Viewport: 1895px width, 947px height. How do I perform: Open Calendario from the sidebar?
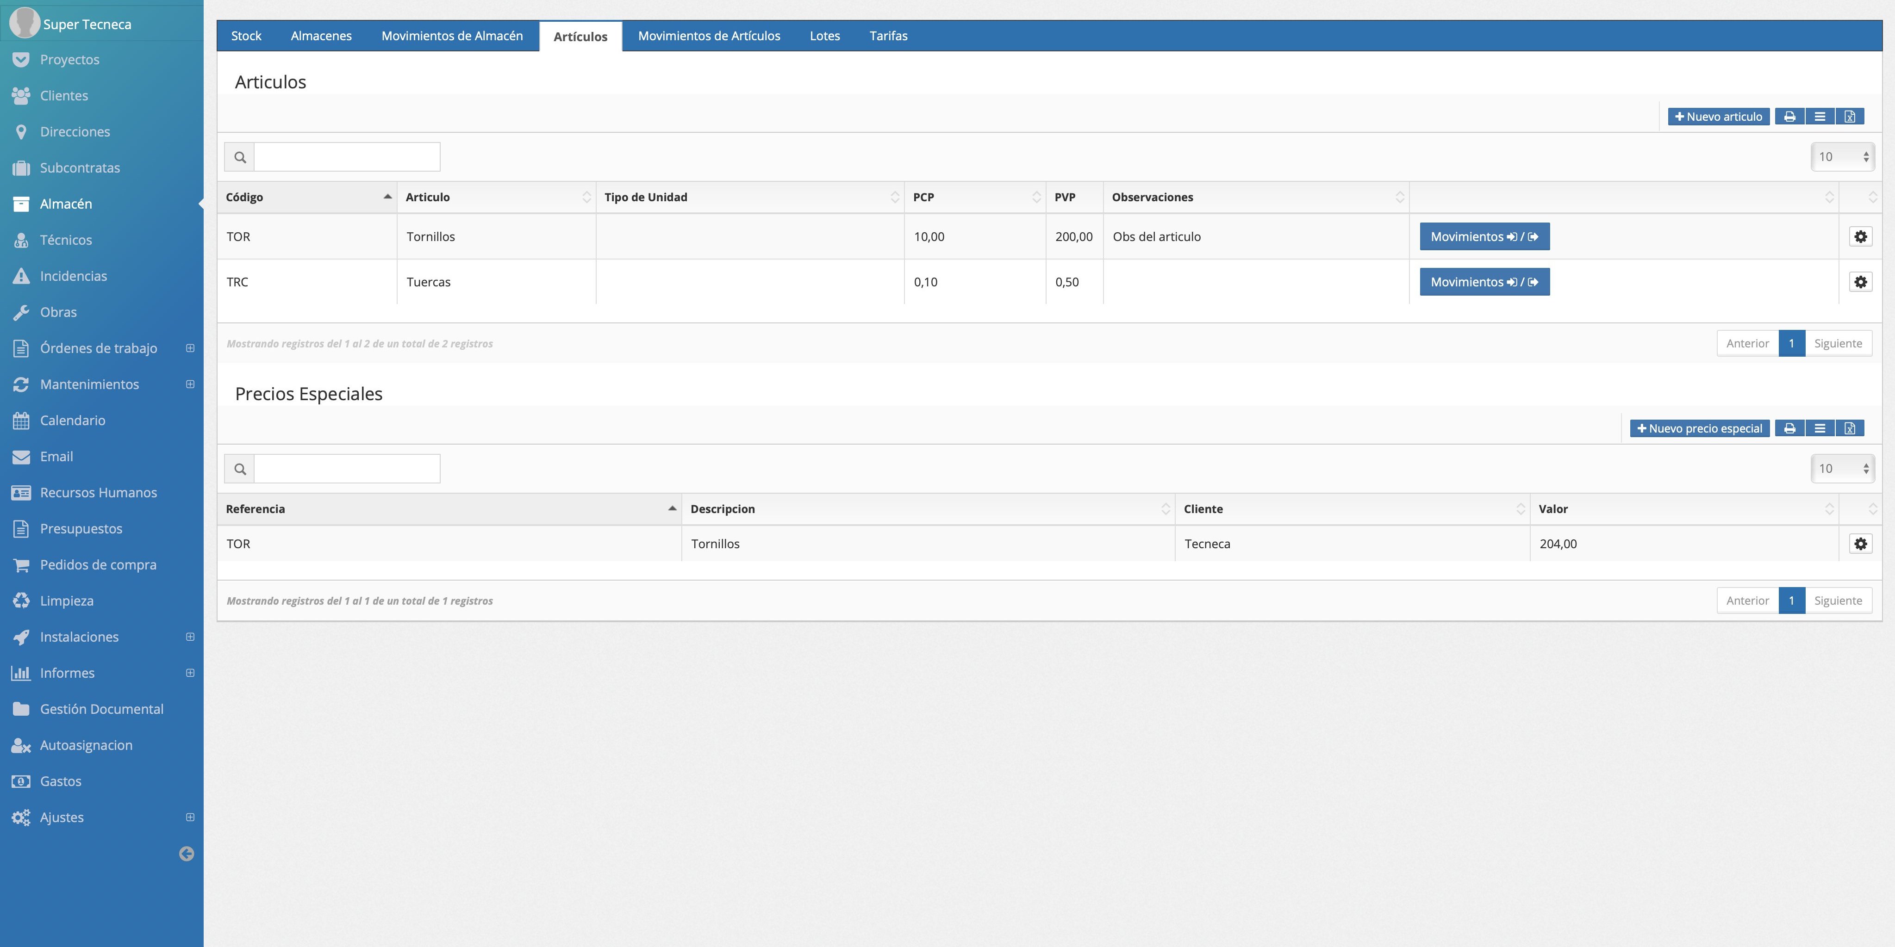(72, 421)
